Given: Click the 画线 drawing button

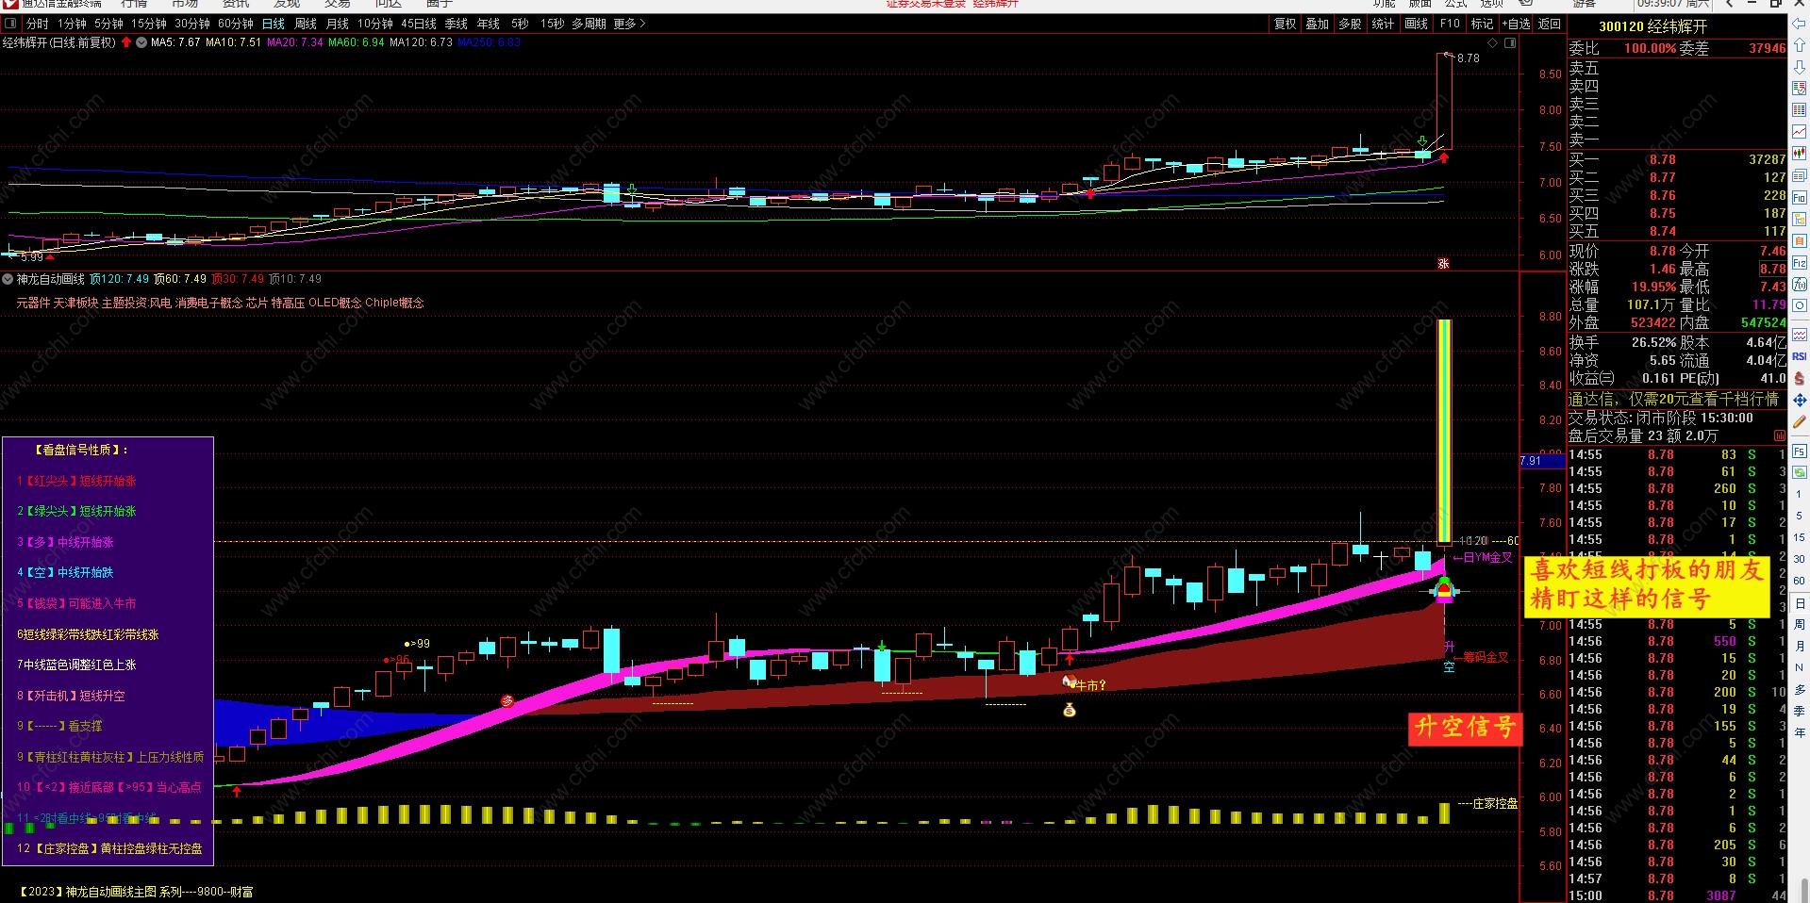Looking at the screenshot, I should tap(1417, 24).
